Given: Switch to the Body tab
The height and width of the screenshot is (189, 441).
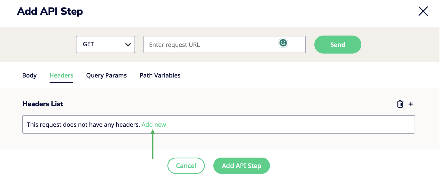Looking at the screenshot, I should [29, 75].
